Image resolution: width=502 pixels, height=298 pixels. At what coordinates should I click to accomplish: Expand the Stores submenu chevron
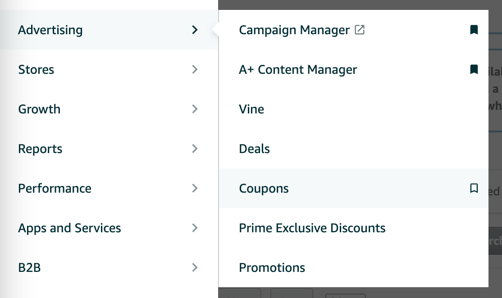point(195,69)
